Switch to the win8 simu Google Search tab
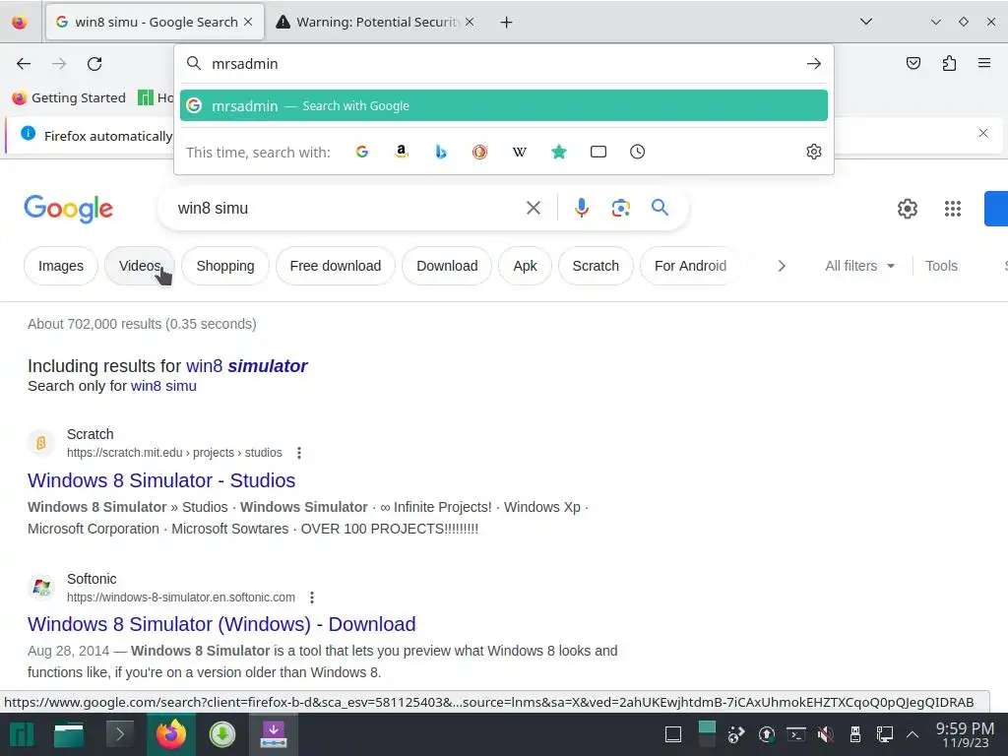The height and width of the screenshot is (756, 1008). [155, 22]
